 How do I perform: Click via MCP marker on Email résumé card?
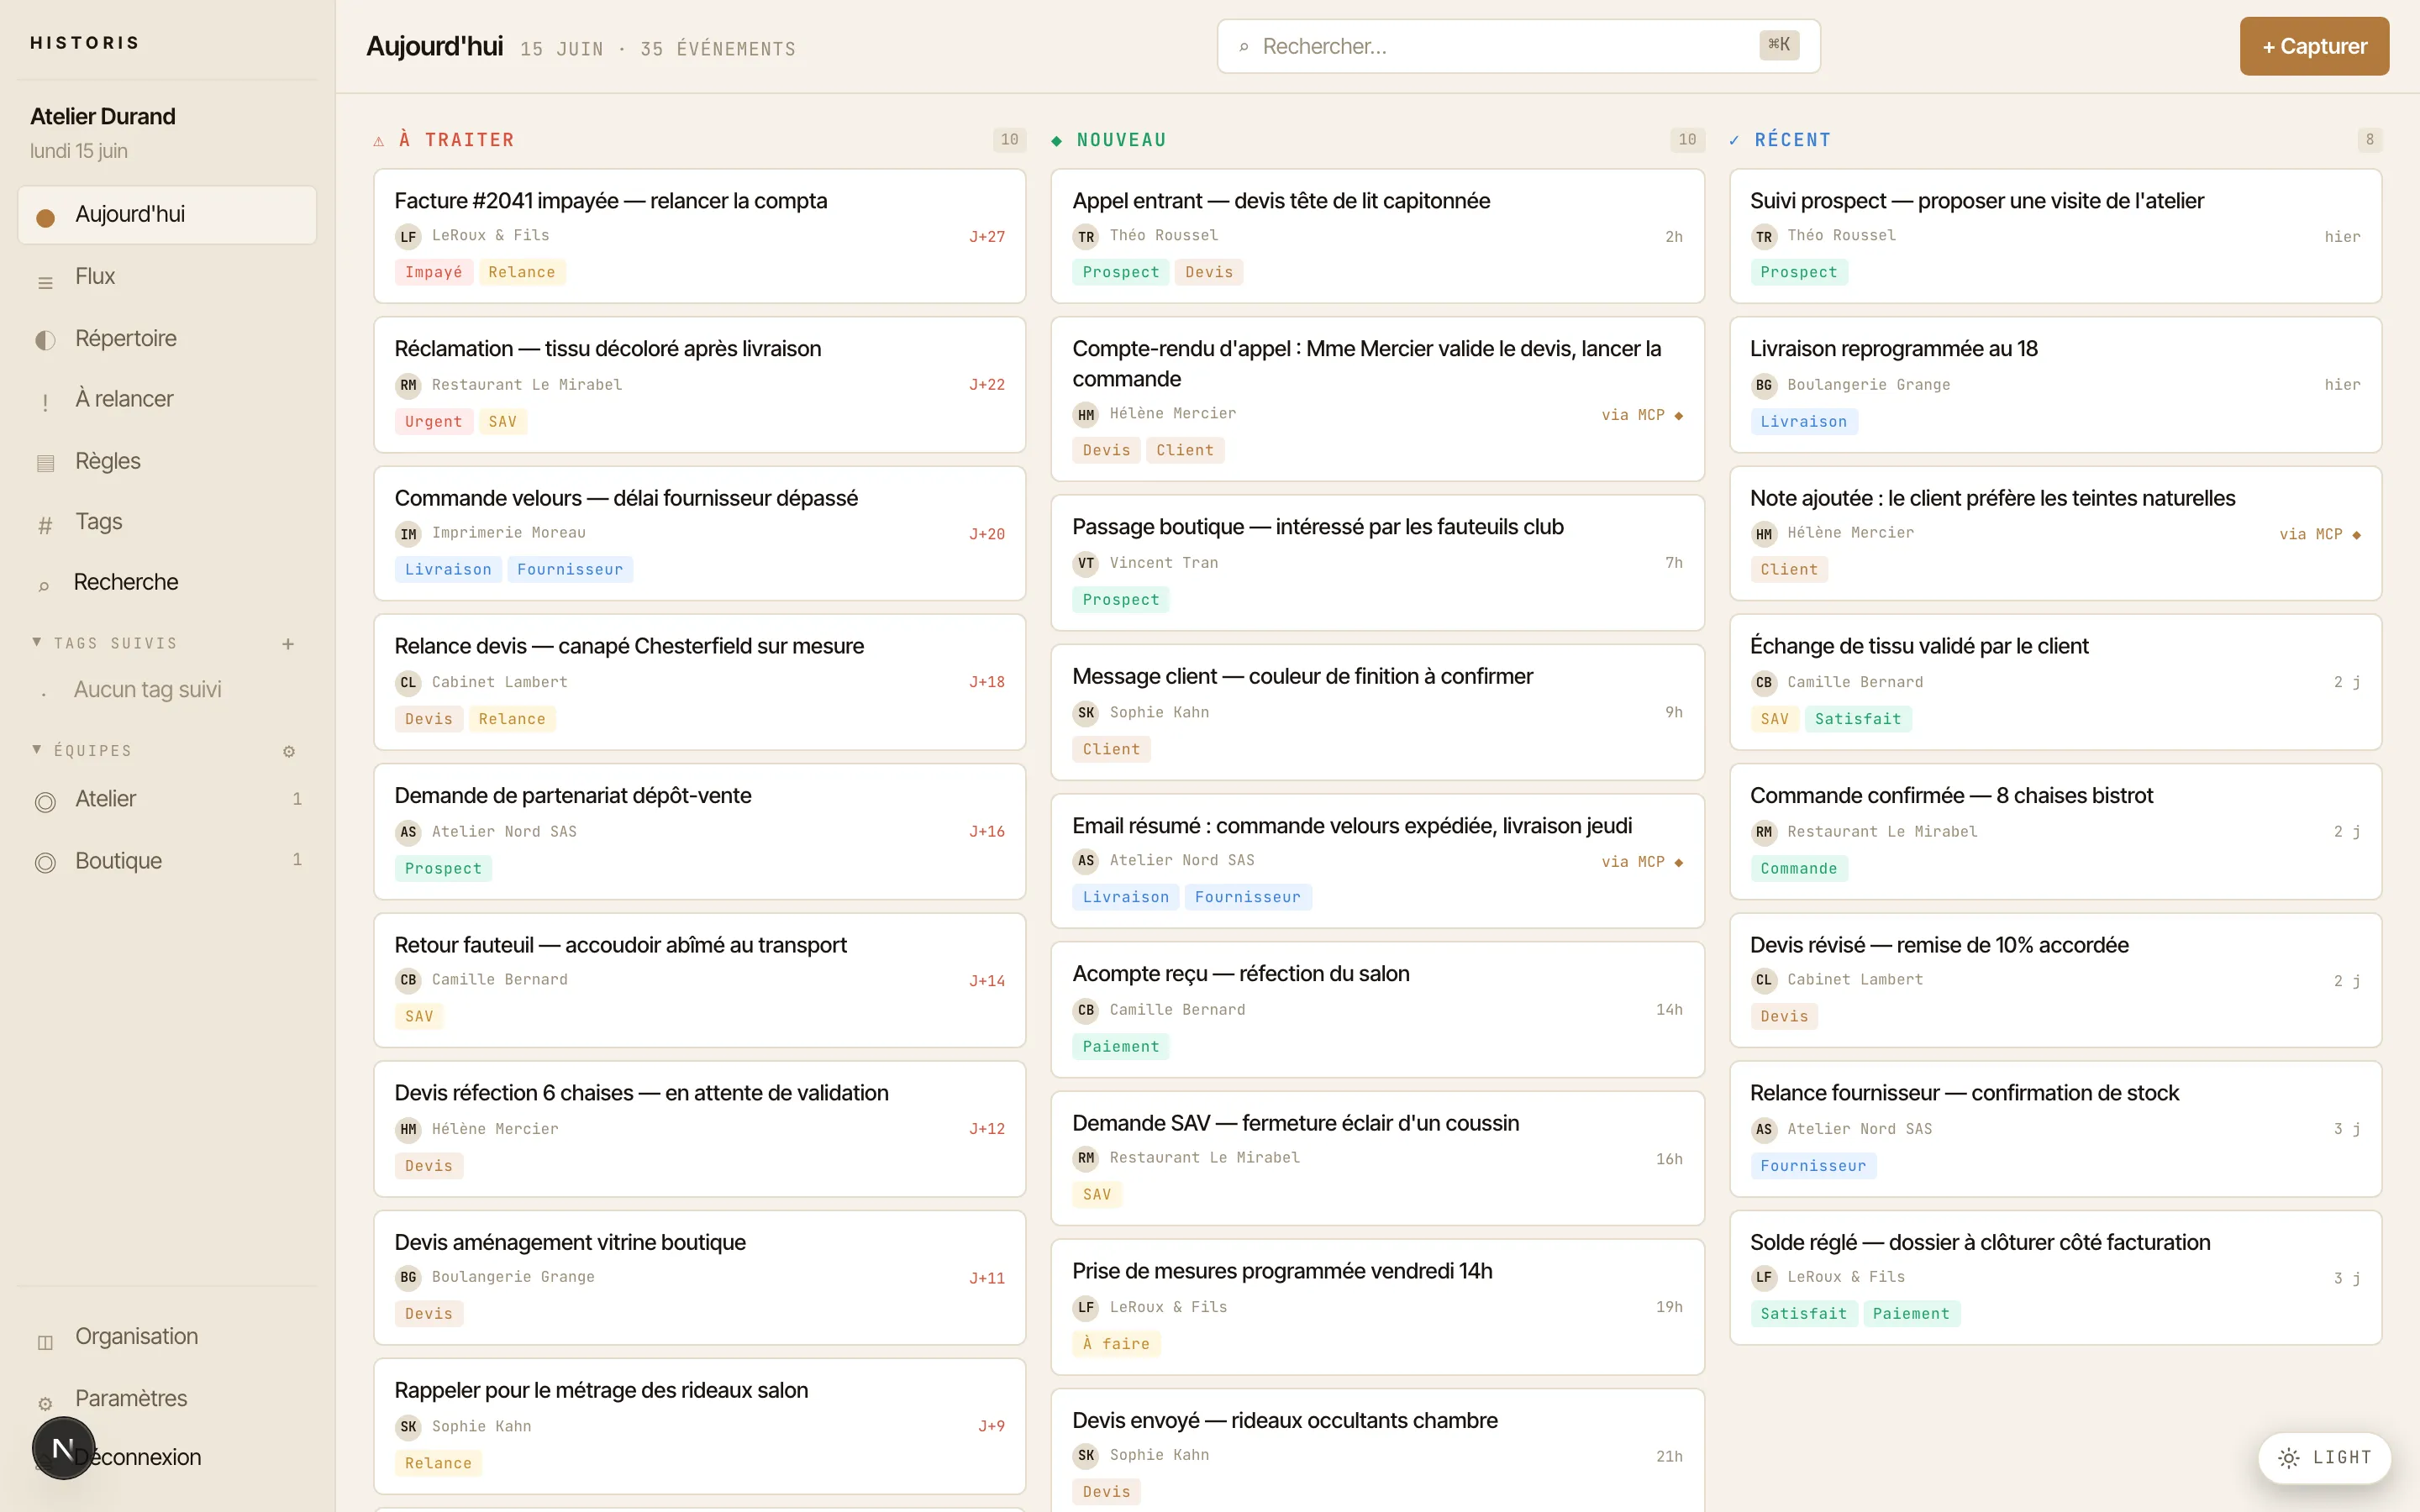(1642, 862)
